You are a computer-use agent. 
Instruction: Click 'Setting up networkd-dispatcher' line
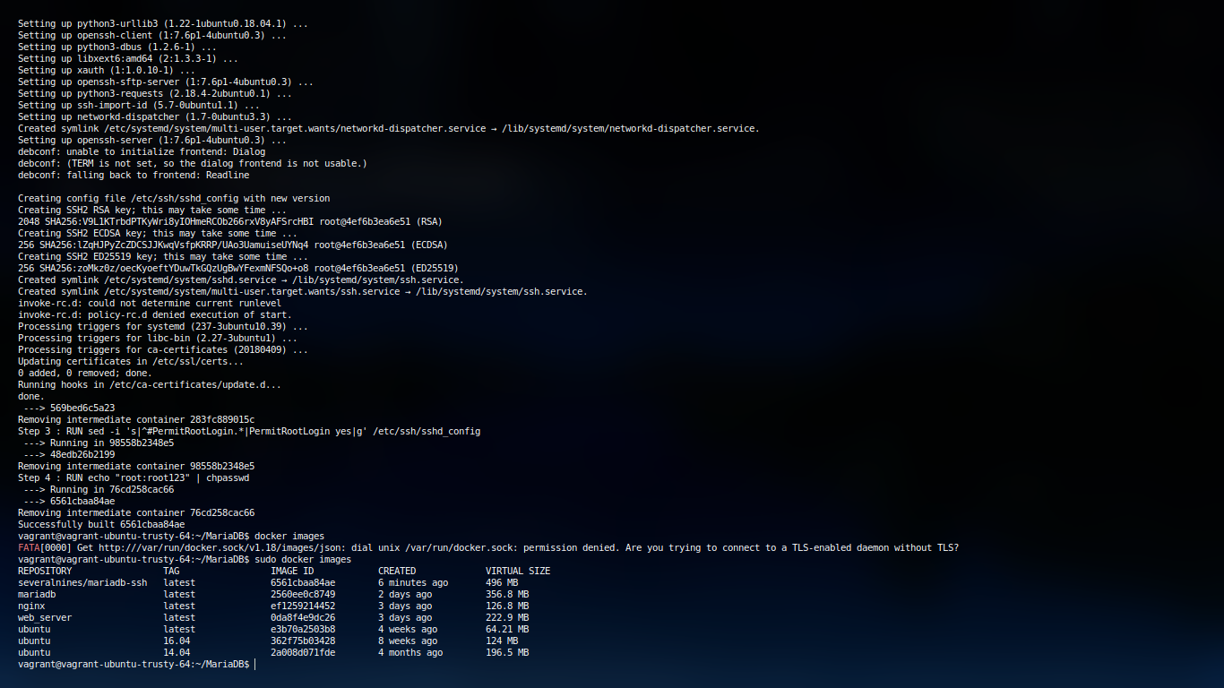coord(155,117)
